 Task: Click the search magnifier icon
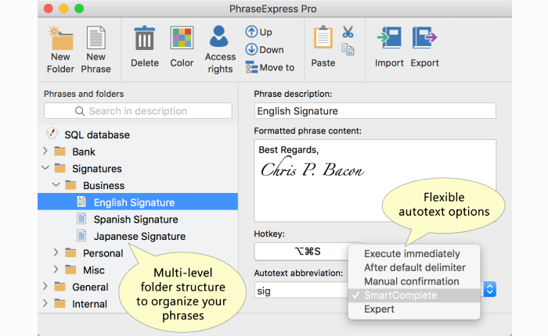click(80, 111)
